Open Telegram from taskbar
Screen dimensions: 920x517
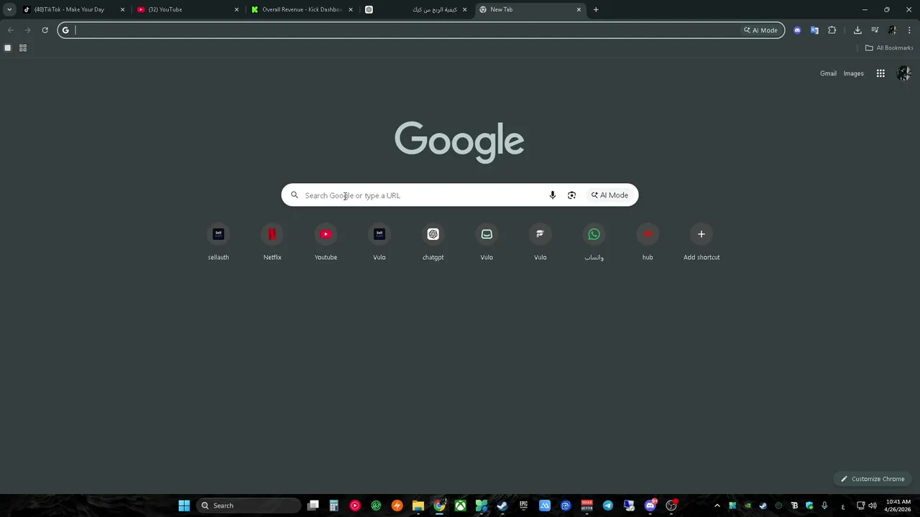pyautogui.click(x=608, y=506)
